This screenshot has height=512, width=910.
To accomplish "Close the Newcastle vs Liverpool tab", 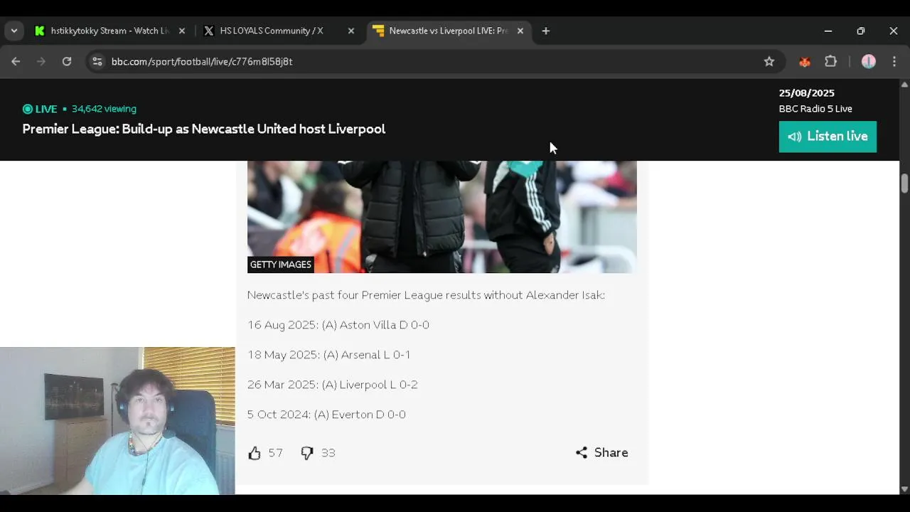I will coord(520,31).
